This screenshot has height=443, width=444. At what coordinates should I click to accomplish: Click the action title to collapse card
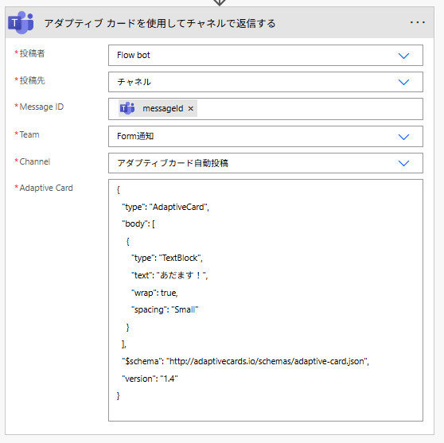[160, 23]
